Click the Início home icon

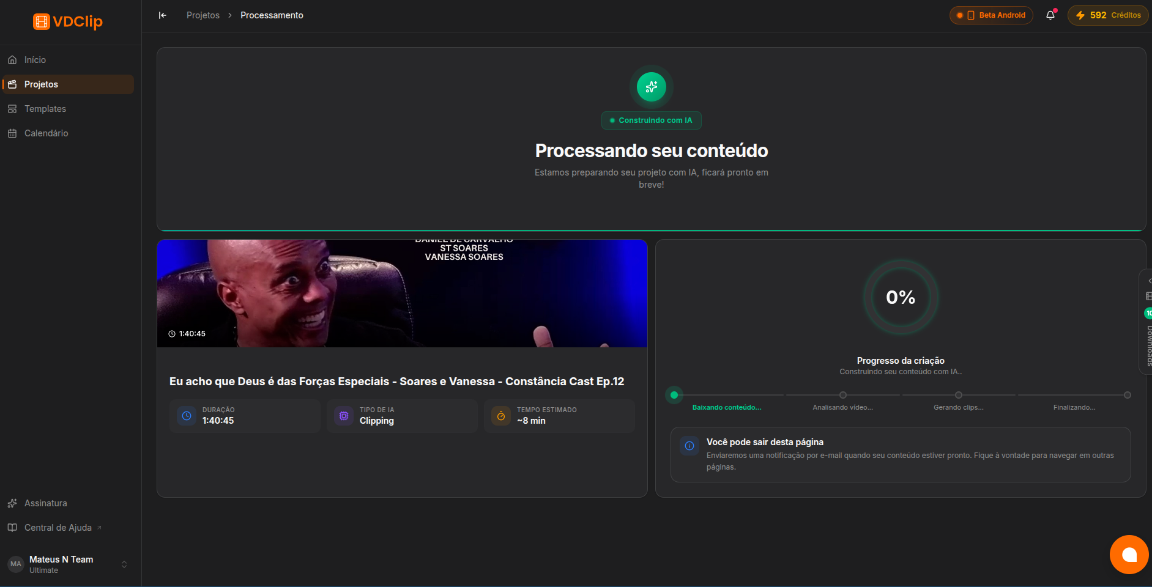click(x=12, y=60)
